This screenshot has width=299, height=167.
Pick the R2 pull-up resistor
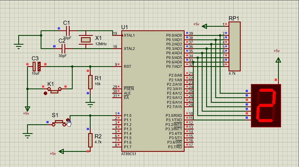click(90, 140)
